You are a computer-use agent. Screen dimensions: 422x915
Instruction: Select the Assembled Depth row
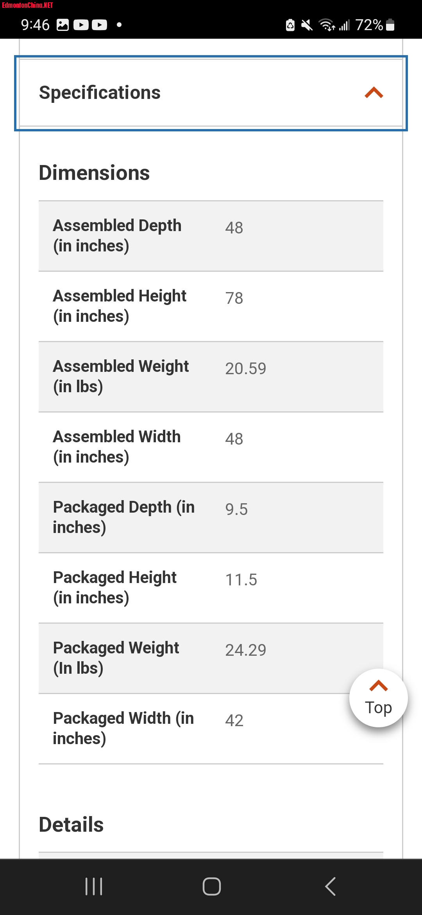click(211, 236)
